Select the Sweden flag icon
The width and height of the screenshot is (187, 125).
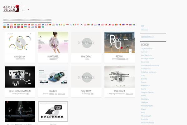(x=8, y=27)
